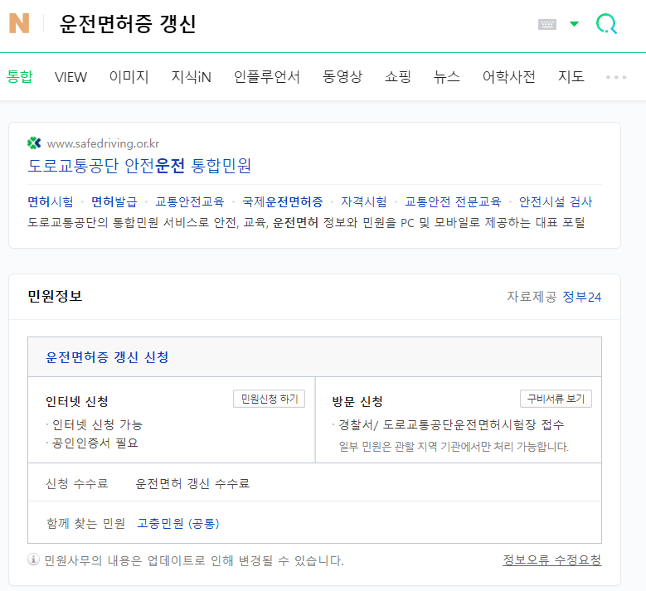Click the 신청 수수료 label

tap(77, 483)
